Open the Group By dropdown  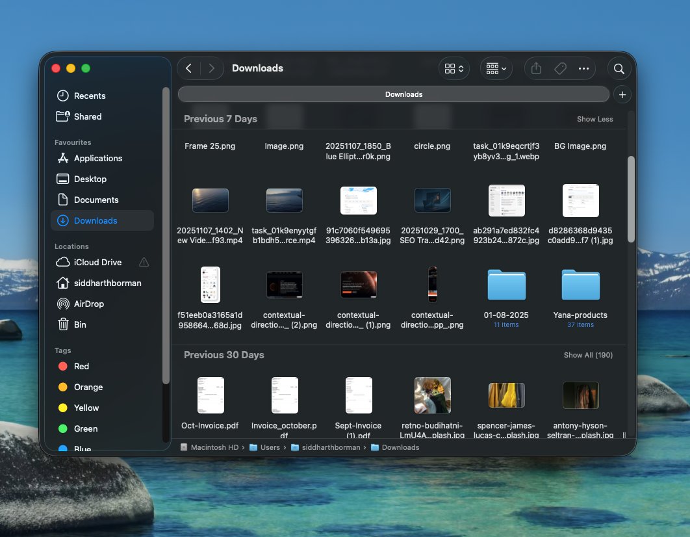click(x=496, y=69)
